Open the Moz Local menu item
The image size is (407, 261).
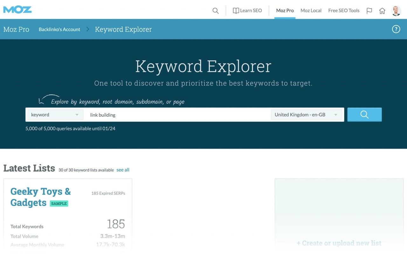click(x=311, y=10)
